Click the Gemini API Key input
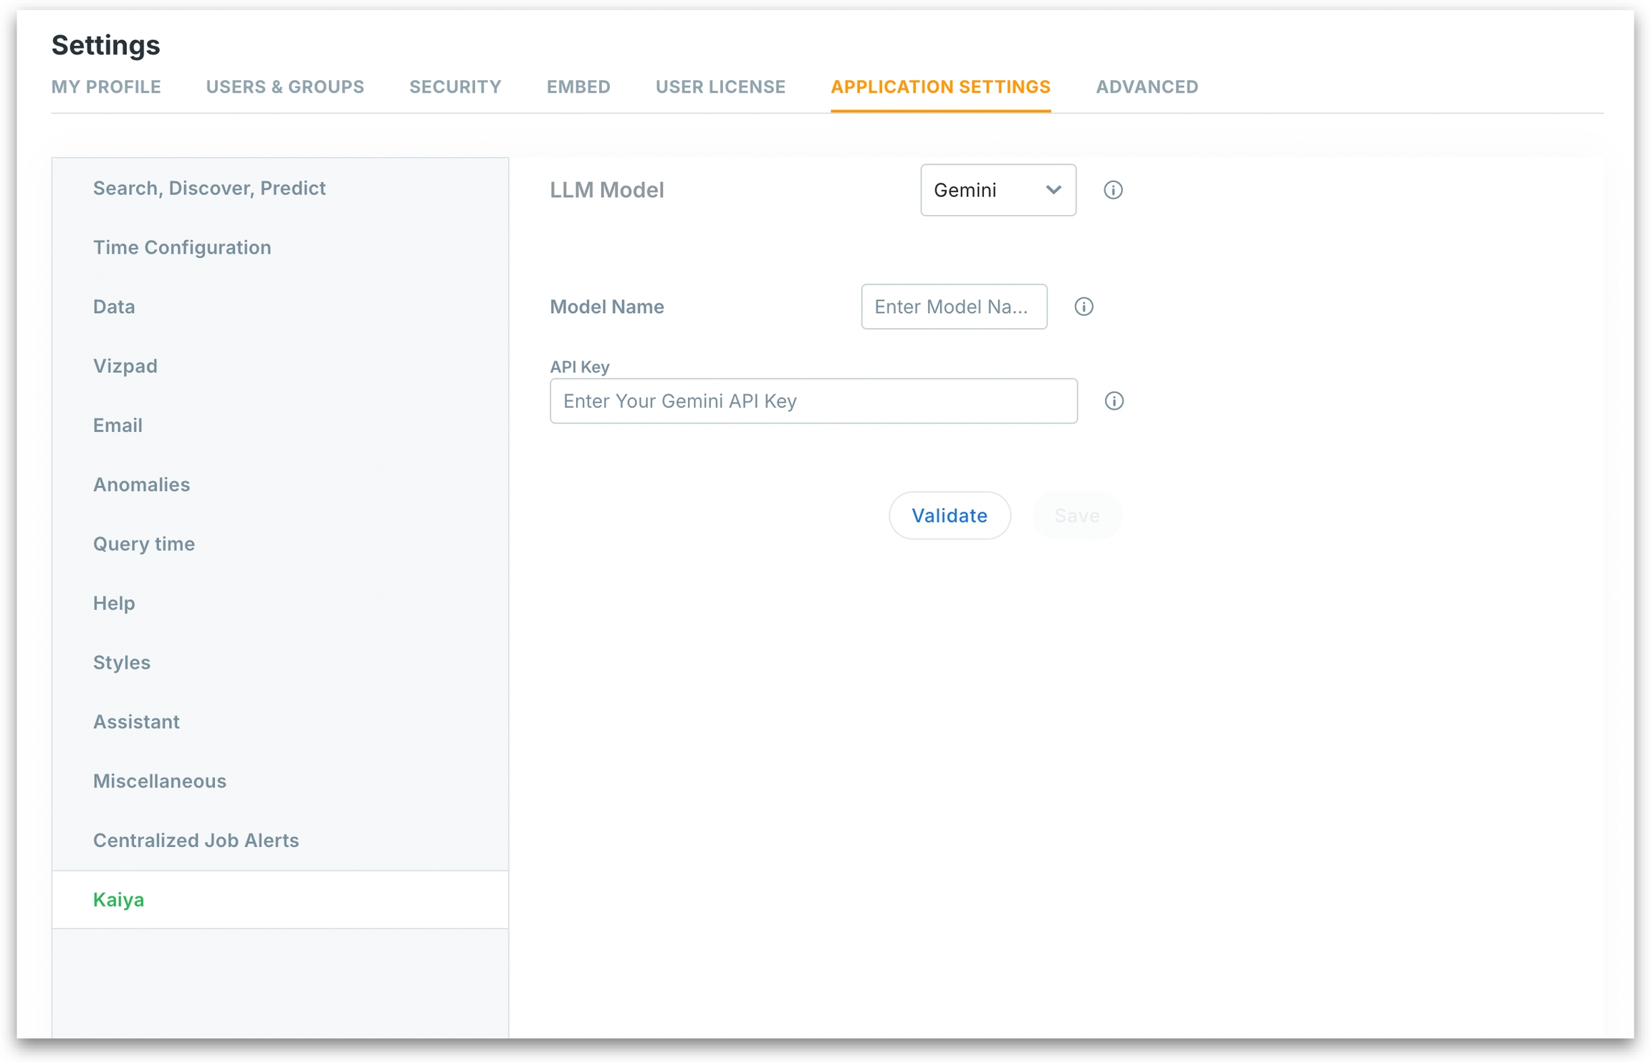The height and width of the screenshot is (1062, 1651). [x=813, y=401]
